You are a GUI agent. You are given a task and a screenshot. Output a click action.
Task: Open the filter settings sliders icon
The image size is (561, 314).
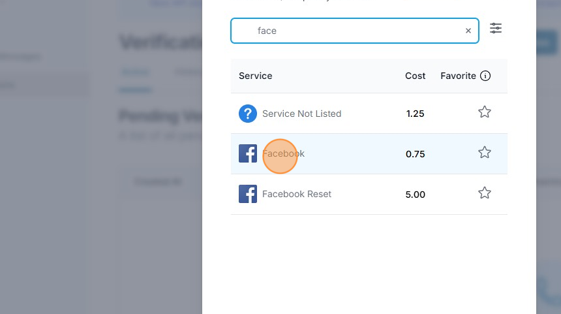(496, 28)
